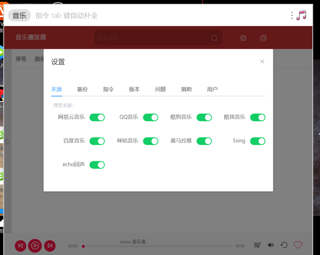The width and height of the screenshot is (320, 255).
Task: Turn off the 喜马拉雅 source switch
Action: (x=204, y=141)
